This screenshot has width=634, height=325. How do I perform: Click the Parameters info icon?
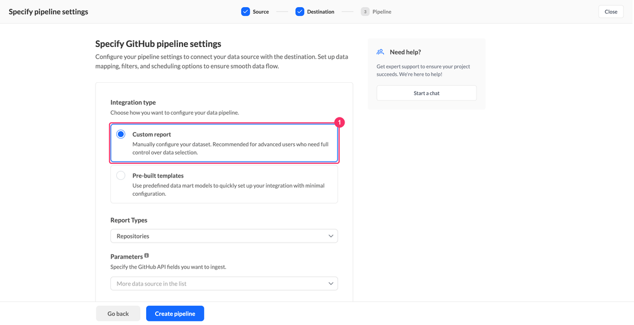(x=146, y=256)
